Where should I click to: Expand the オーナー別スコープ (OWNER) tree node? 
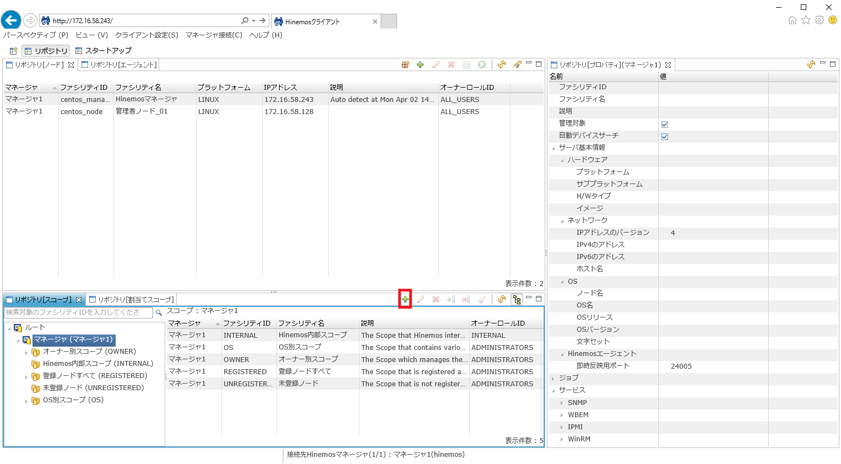tap(26, 353)
